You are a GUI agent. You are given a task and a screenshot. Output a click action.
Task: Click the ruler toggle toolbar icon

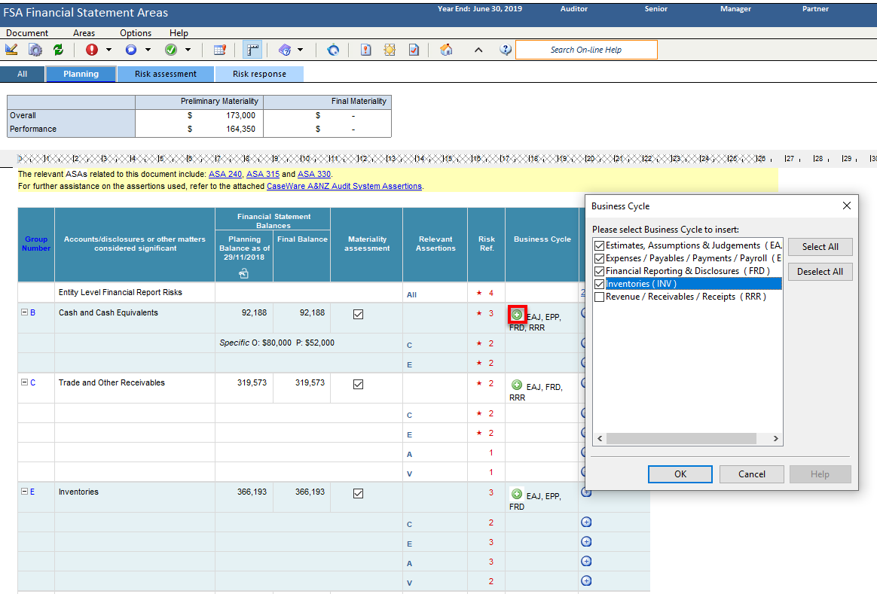[x=252, y=50]
